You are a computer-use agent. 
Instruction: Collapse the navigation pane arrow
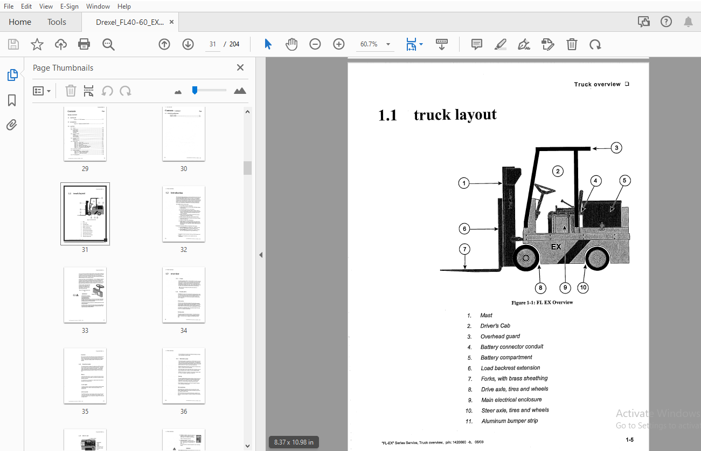coord(261,255)
